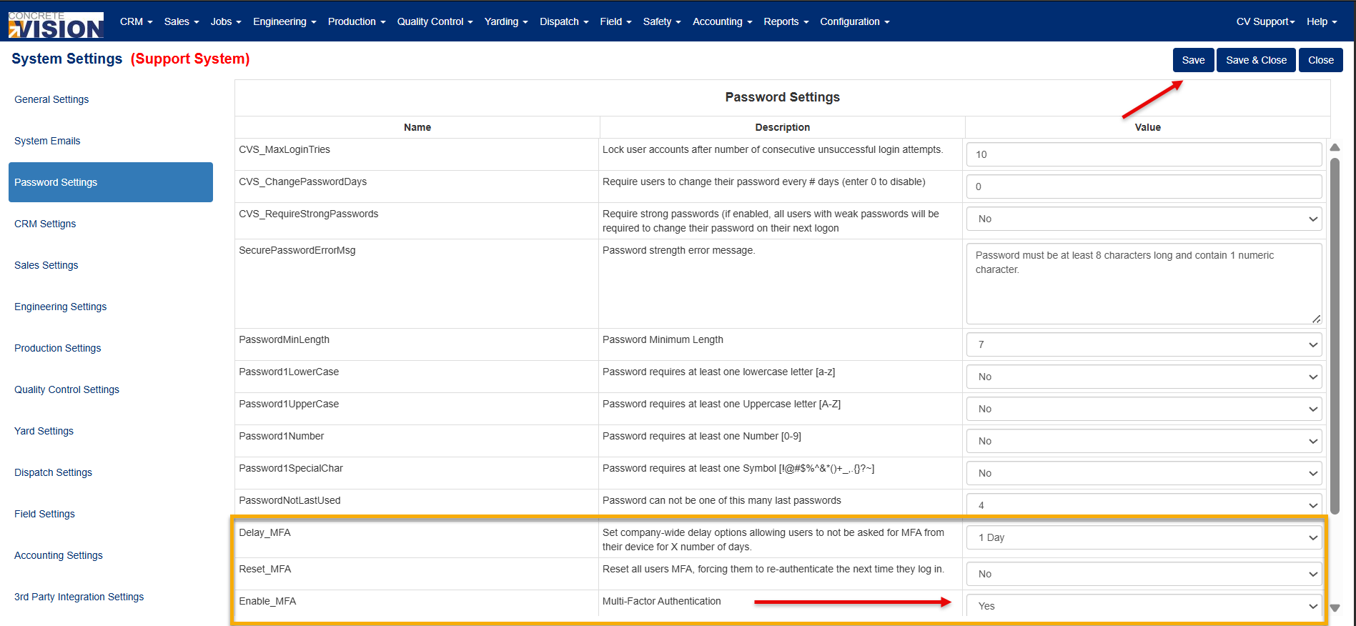The width and height of the screenshot is (1356, 626).
Task: Go to Engineering Settings
Action: tap(61, 307)
